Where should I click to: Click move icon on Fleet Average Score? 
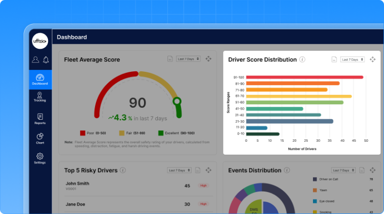click(x=208, y=59)
